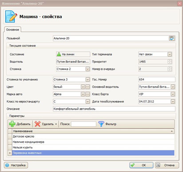This screenshot has width=183, height=172.
Task: Click the Добавить button label
Action: (24, 124)
